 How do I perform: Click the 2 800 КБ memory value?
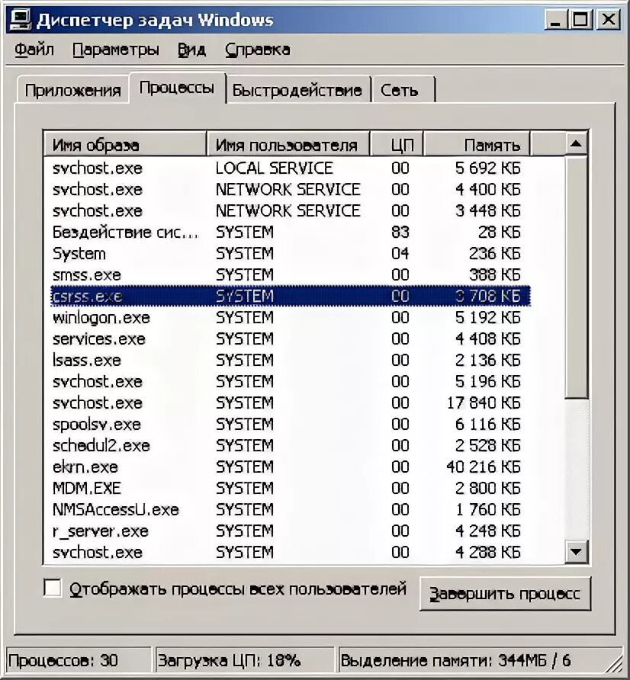(x=487, y=488)
